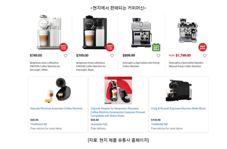Open Craig & Russell Espresso Machine link
This screenshot has height=149, width=227.
pyautogui.click(x=178, y=108)
